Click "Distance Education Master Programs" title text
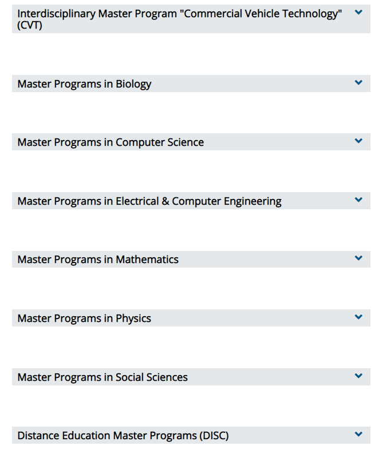Viewport: 386px width, 450px height. pos(107,435)
